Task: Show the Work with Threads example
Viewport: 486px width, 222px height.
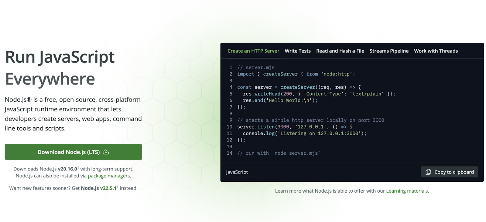Action: tap(436, 51)
